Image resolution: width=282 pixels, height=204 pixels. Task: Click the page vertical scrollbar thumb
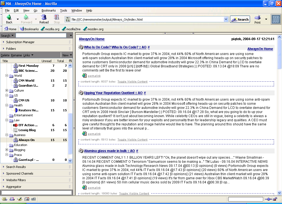point(279,54)
